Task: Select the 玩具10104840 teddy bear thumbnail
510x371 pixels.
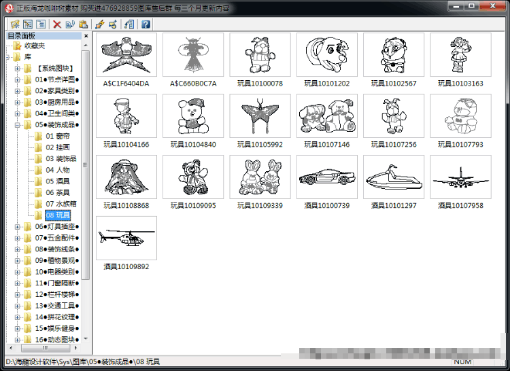Action: pos(193,116)
